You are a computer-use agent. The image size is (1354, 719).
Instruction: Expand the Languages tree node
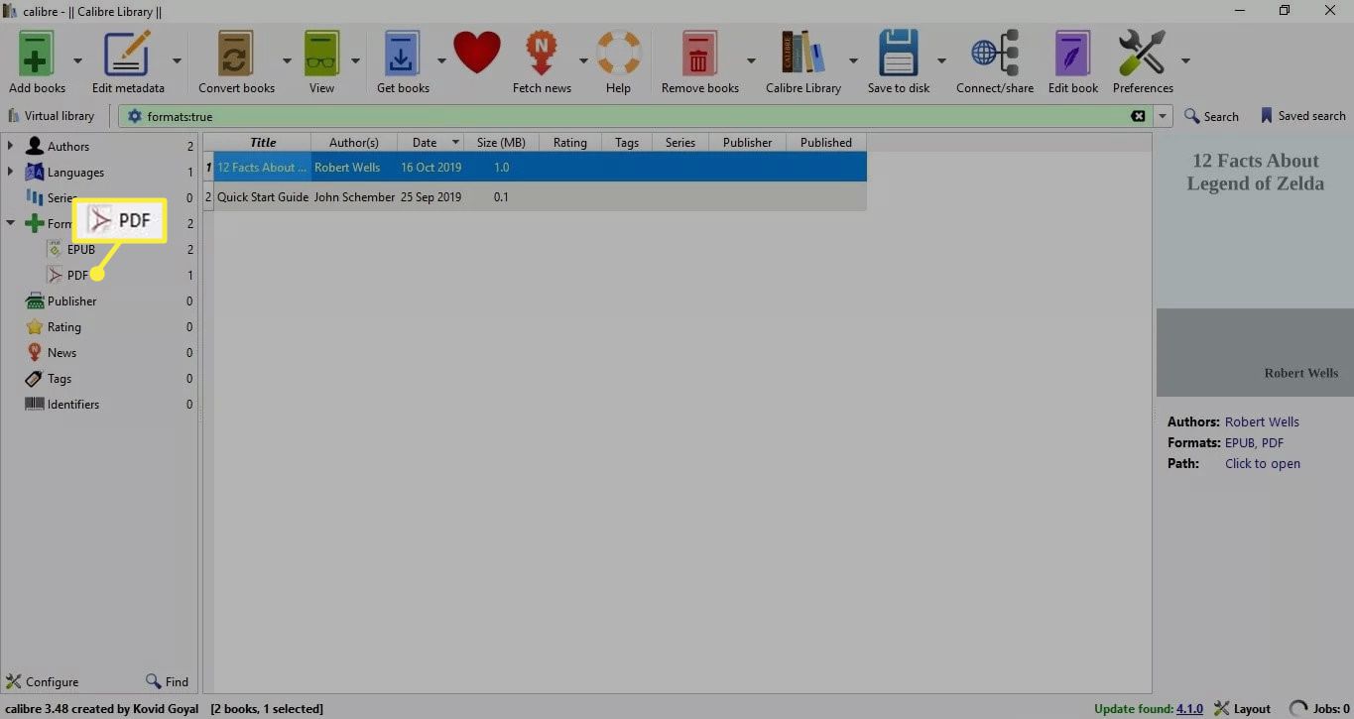tap(10, 172)
